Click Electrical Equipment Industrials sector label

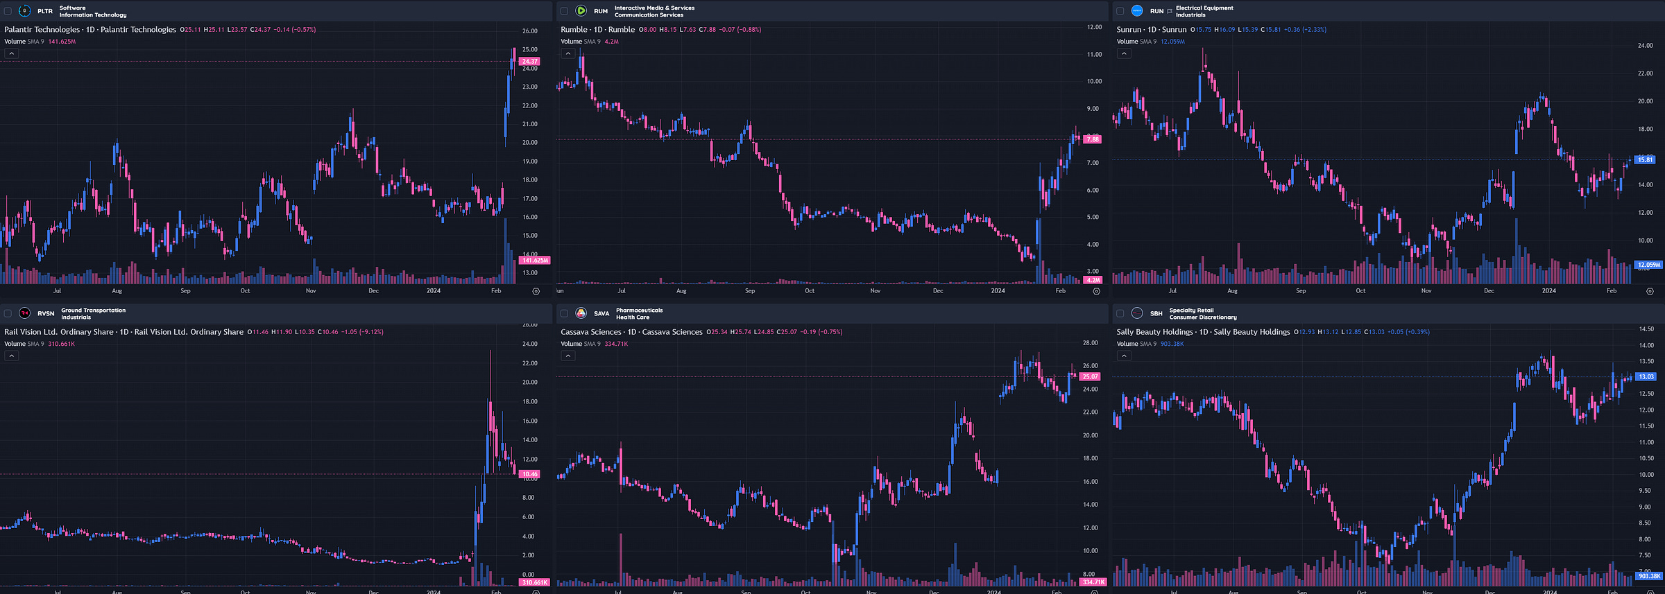tap(1204, 11)
